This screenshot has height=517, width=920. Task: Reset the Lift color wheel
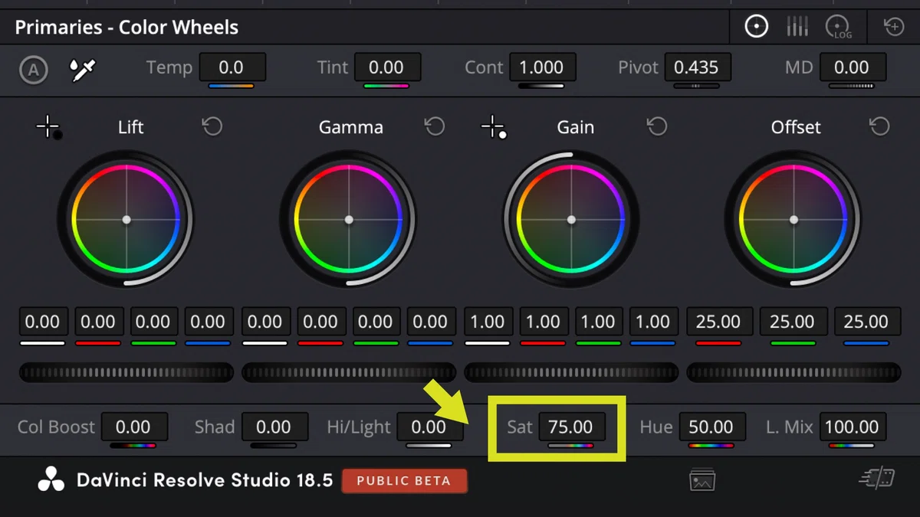coord(212,126)
